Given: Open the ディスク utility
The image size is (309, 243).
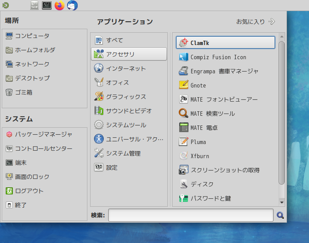Looking at the screenshot, I should (x=226, y=184).
